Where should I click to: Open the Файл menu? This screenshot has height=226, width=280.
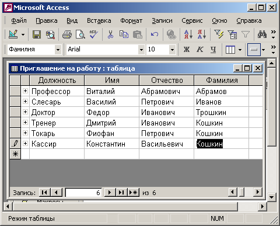19,20
